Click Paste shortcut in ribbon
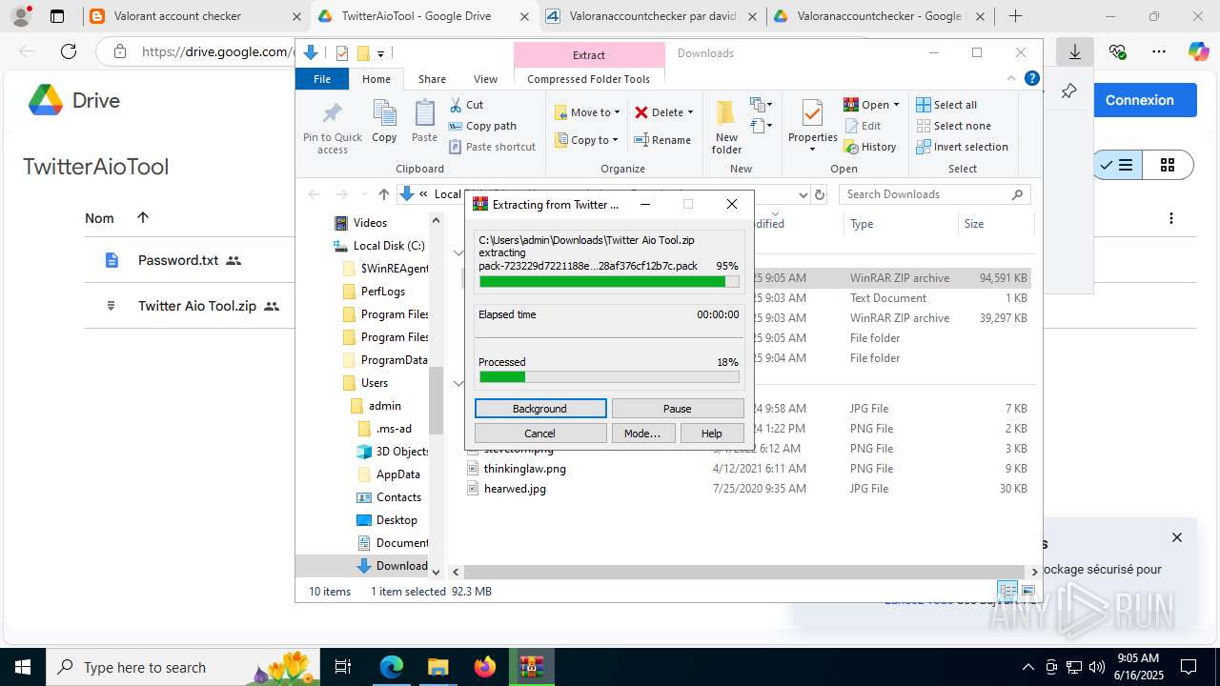This screenshot has height=686, width=1220. [x=493, y=147]
